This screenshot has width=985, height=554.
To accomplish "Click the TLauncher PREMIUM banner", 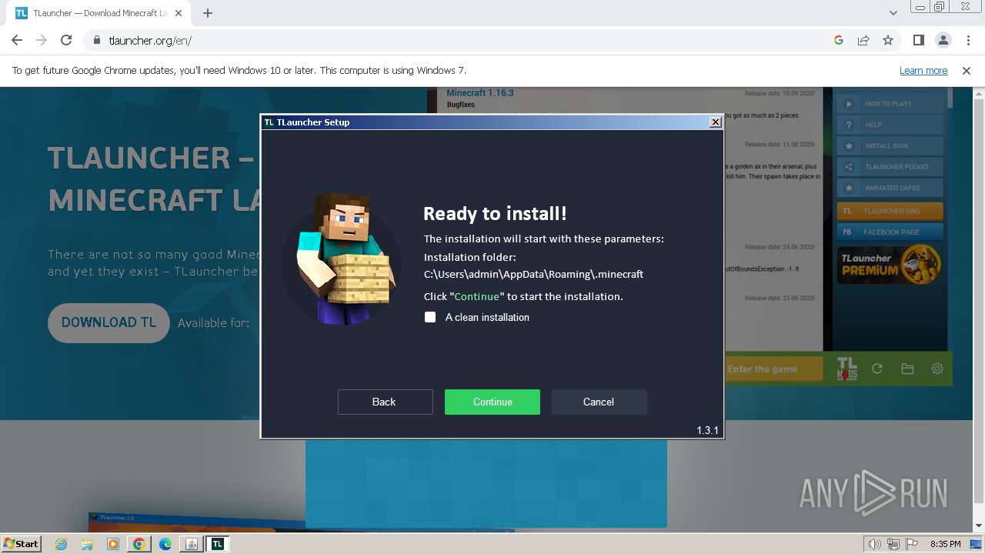I will (x=890, y=265).
